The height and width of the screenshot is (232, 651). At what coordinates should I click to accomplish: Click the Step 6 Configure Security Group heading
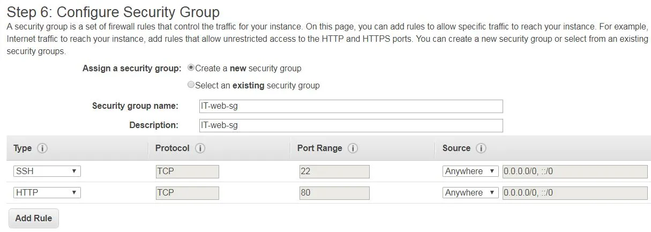coord(113,11)
